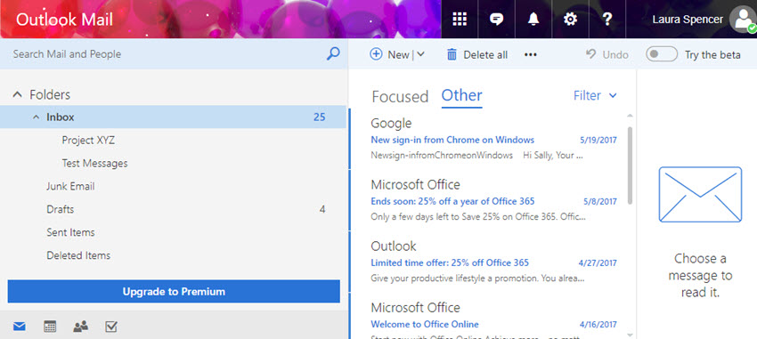The image size is (757, 339).
Task: Click the 4/16/2017 date
Action: pos(598,325)
